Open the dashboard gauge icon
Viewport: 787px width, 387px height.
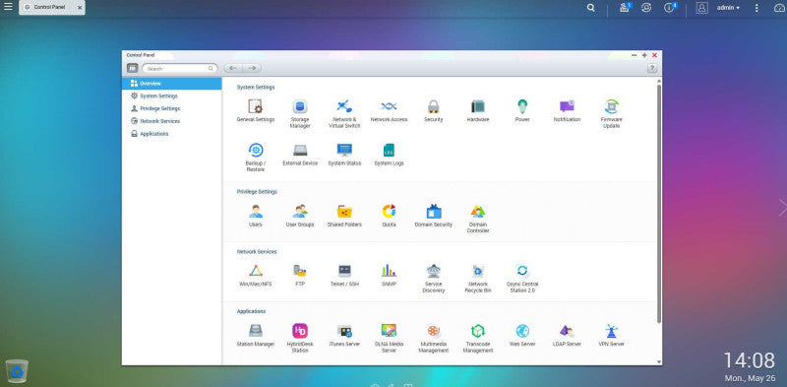coord(779,8)
